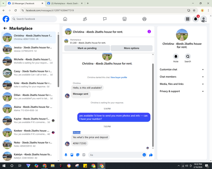The width and height of the screenshot is (212, 169).
Task: Open Keke 4beds 2baths conversation
Action: pyautogui.click(x=28, y=85)
